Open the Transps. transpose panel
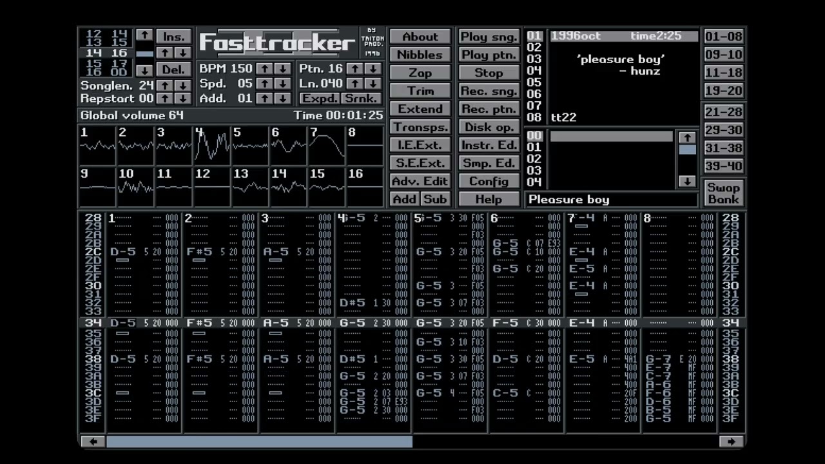 [420, 127]
